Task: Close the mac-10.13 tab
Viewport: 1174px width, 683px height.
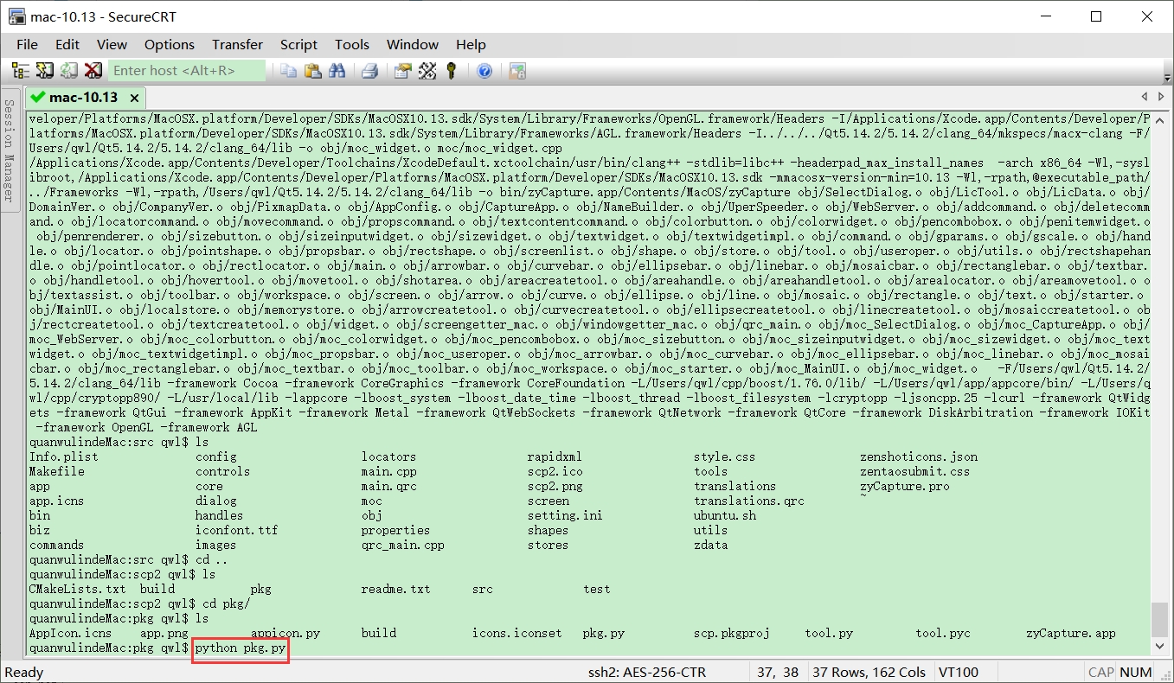Action: (x=134, y=98)
